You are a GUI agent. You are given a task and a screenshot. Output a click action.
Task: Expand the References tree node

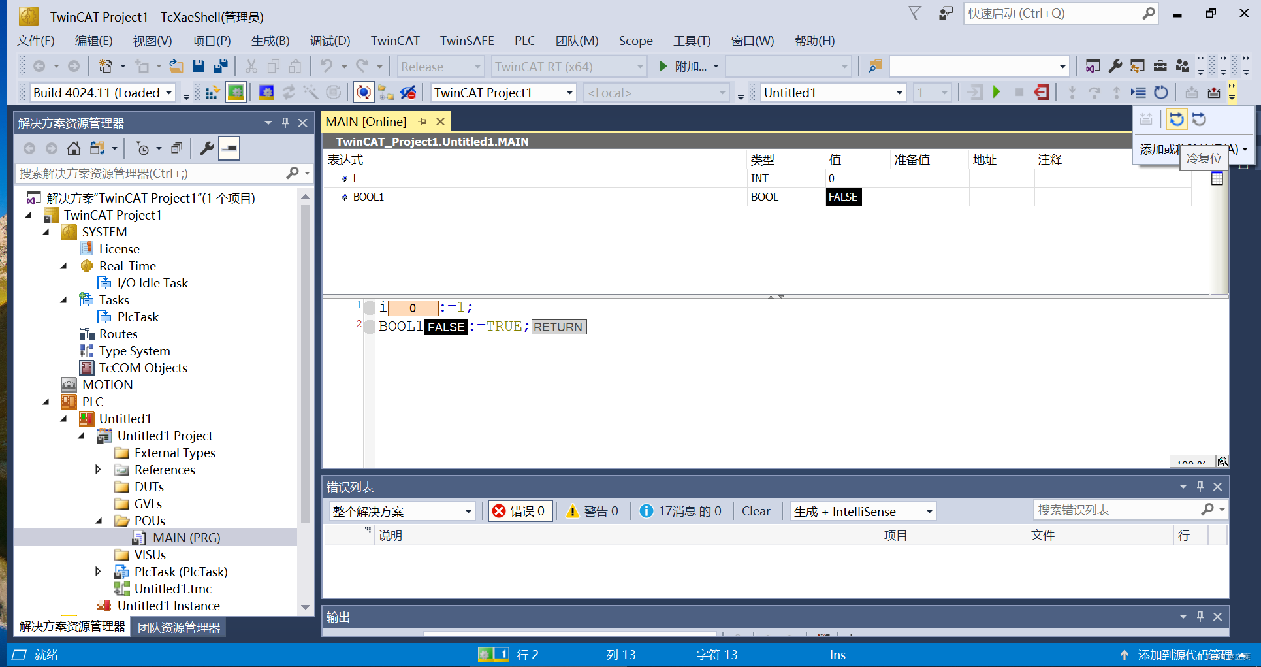pos(98,470)
